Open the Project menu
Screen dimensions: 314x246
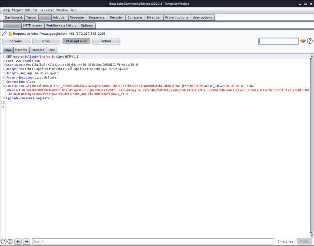(17, 10)
